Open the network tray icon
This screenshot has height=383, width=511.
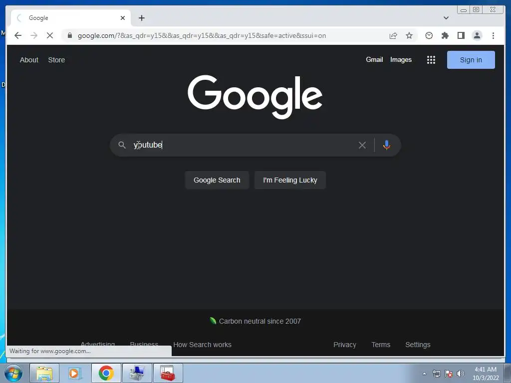click(x=436, y=374)
